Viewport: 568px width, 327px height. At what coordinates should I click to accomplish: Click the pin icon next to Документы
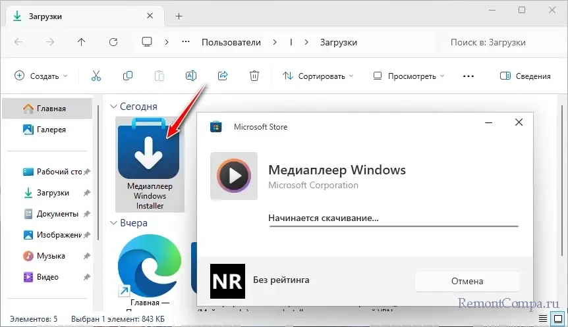click(86, 214)
